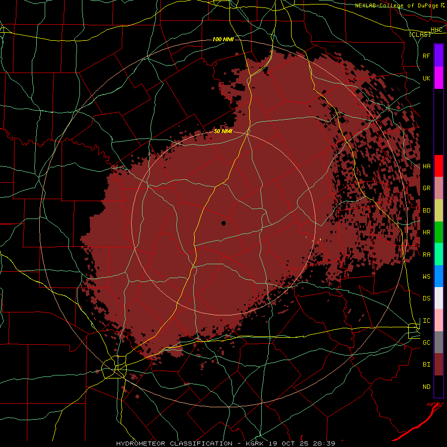447x447 pixels.
Task: Click the WS blue legend swatch
Action: point(439,276)
